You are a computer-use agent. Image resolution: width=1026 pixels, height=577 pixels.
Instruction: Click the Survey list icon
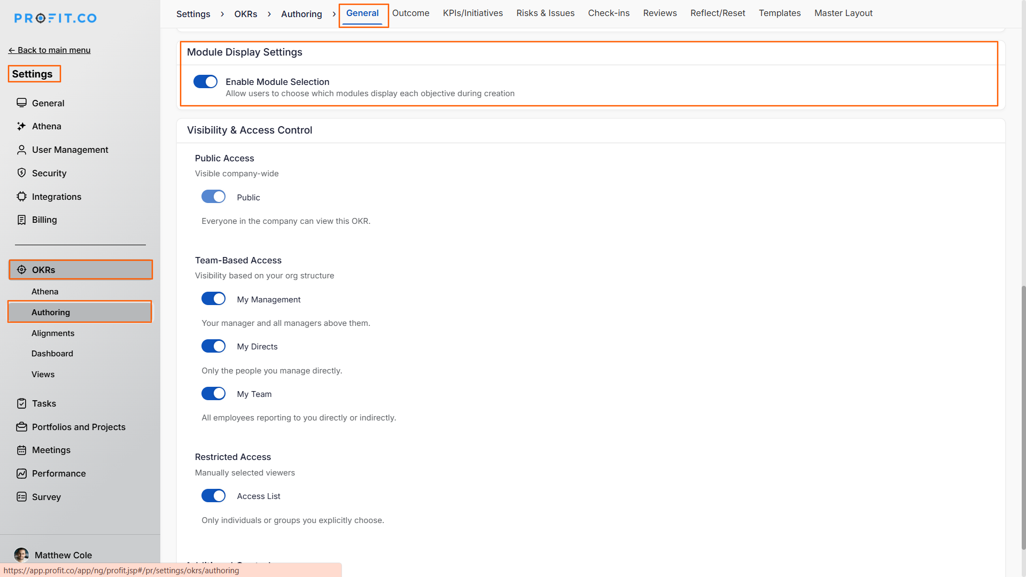click(21, 497)
